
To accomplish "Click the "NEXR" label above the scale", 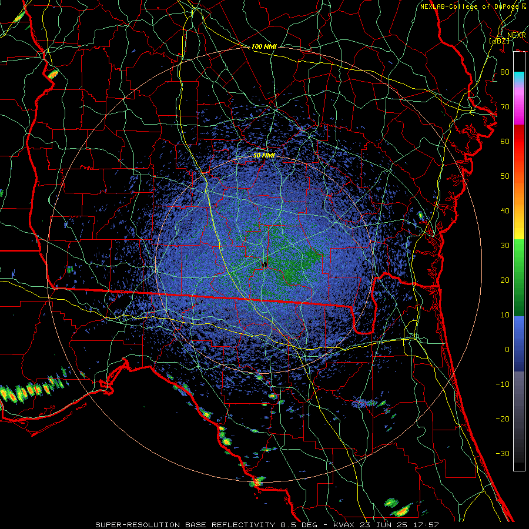I will click(x=516, y=35).
